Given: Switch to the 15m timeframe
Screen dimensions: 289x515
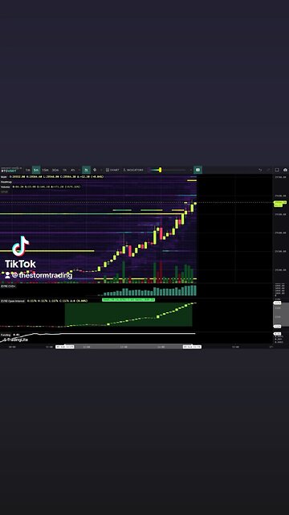Looking at the screenshot, I should click(x=45, y=170).
